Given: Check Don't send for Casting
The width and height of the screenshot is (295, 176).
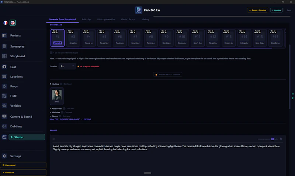Looking at the screenshot, I should [x=61, y=84].
